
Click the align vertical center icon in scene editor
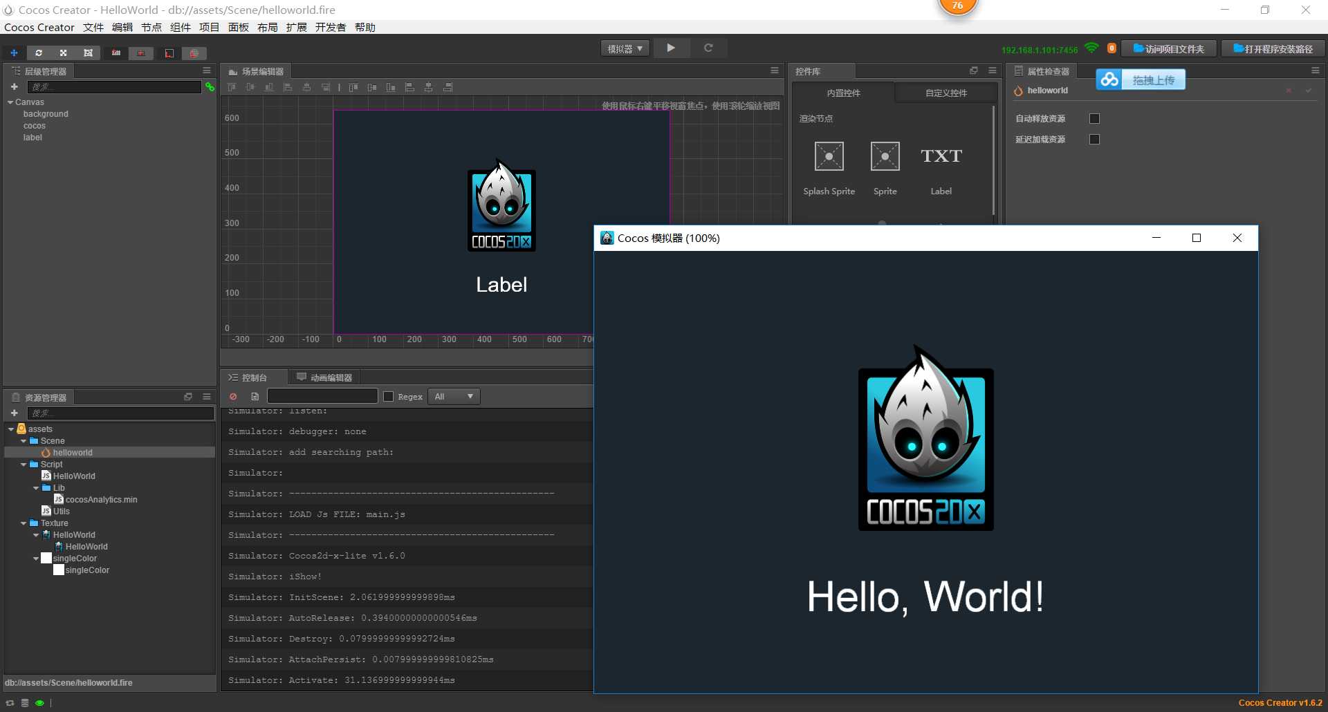click(250, 87)
